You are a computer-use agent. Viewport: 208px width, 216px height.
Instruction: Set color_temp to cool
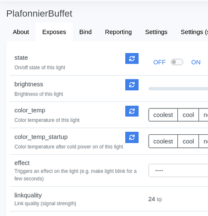click(188, 115)
